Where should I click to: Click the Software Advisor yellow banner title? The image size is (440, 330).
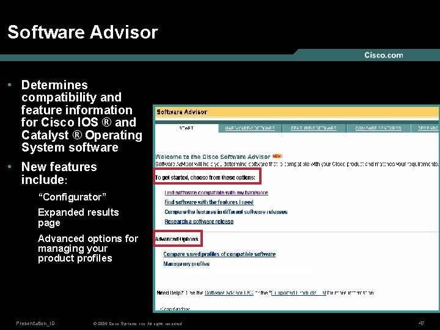(x=182, y=112)
